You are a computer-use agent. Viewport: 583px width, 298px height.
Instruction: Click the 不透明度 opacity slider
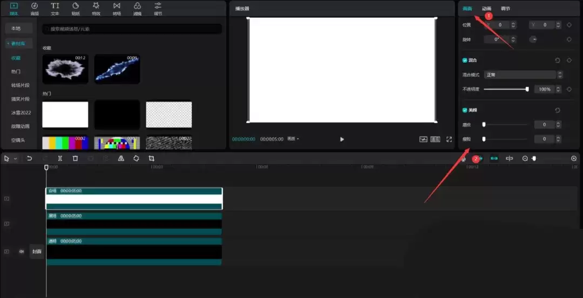point(505,89)
